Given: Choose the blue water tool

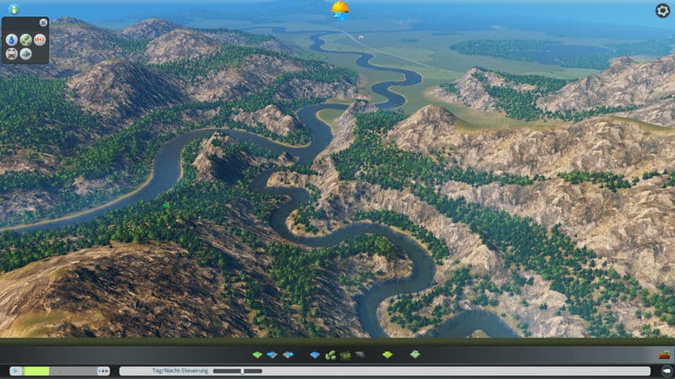Looking at the screenshot, I should [x=315, y=355].
